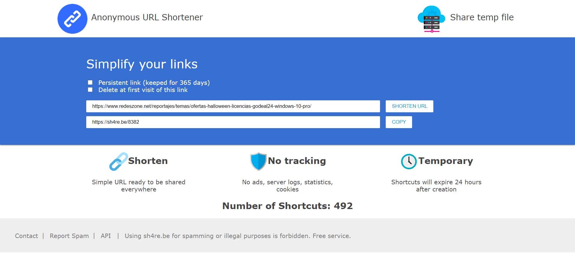Tick Delete at first visit checkbox
575x267 pixels.
[90, 90]
